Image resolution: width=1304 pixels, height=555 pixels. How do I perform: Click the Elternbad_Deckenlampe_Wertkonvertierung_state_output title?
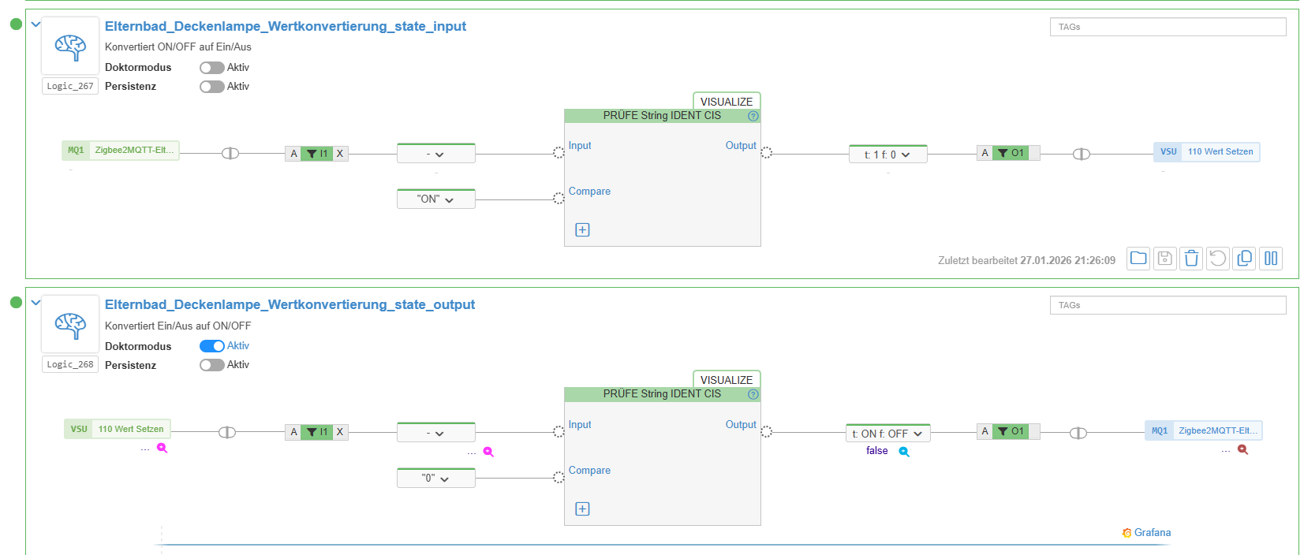(290, 304)
